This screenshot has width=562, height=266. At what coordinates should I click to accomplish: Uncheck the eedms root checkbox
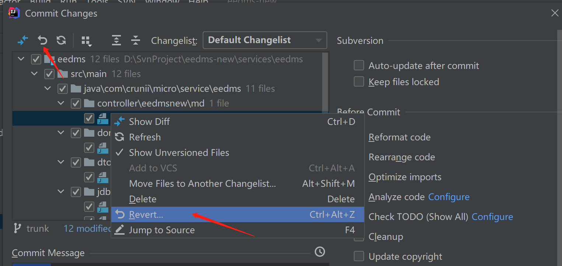pos(36,59)
